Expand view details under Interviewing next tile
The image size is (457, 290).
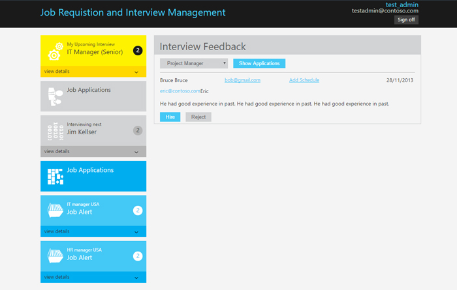(93, 152)
